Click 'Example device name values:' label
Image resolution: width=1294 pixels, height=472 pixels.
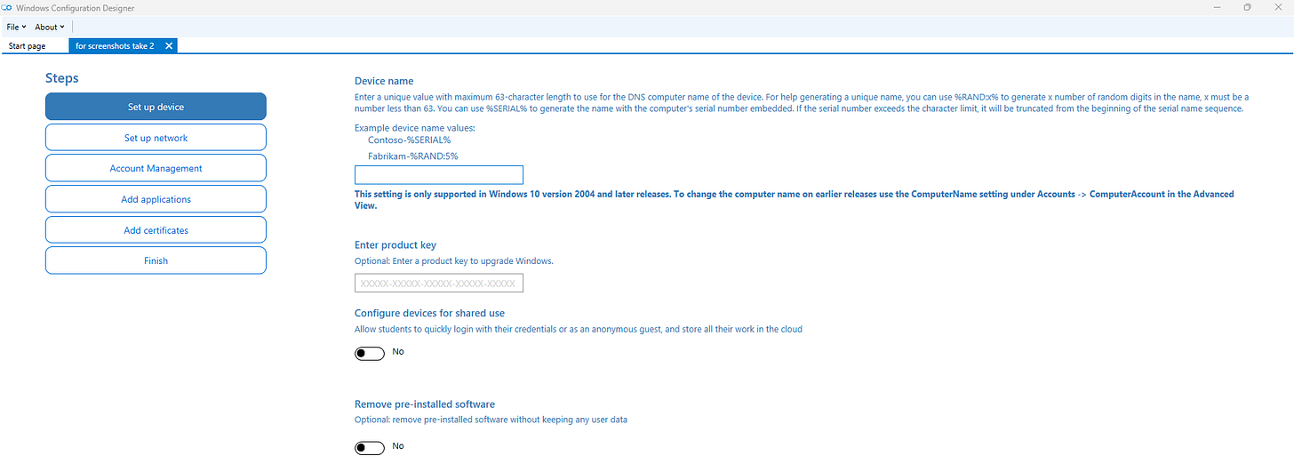415,128
